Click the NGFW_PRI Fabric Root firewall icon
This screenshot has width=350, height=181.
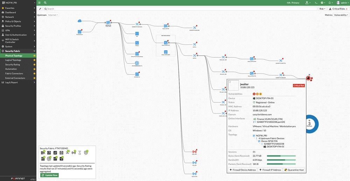pos(108,22)
